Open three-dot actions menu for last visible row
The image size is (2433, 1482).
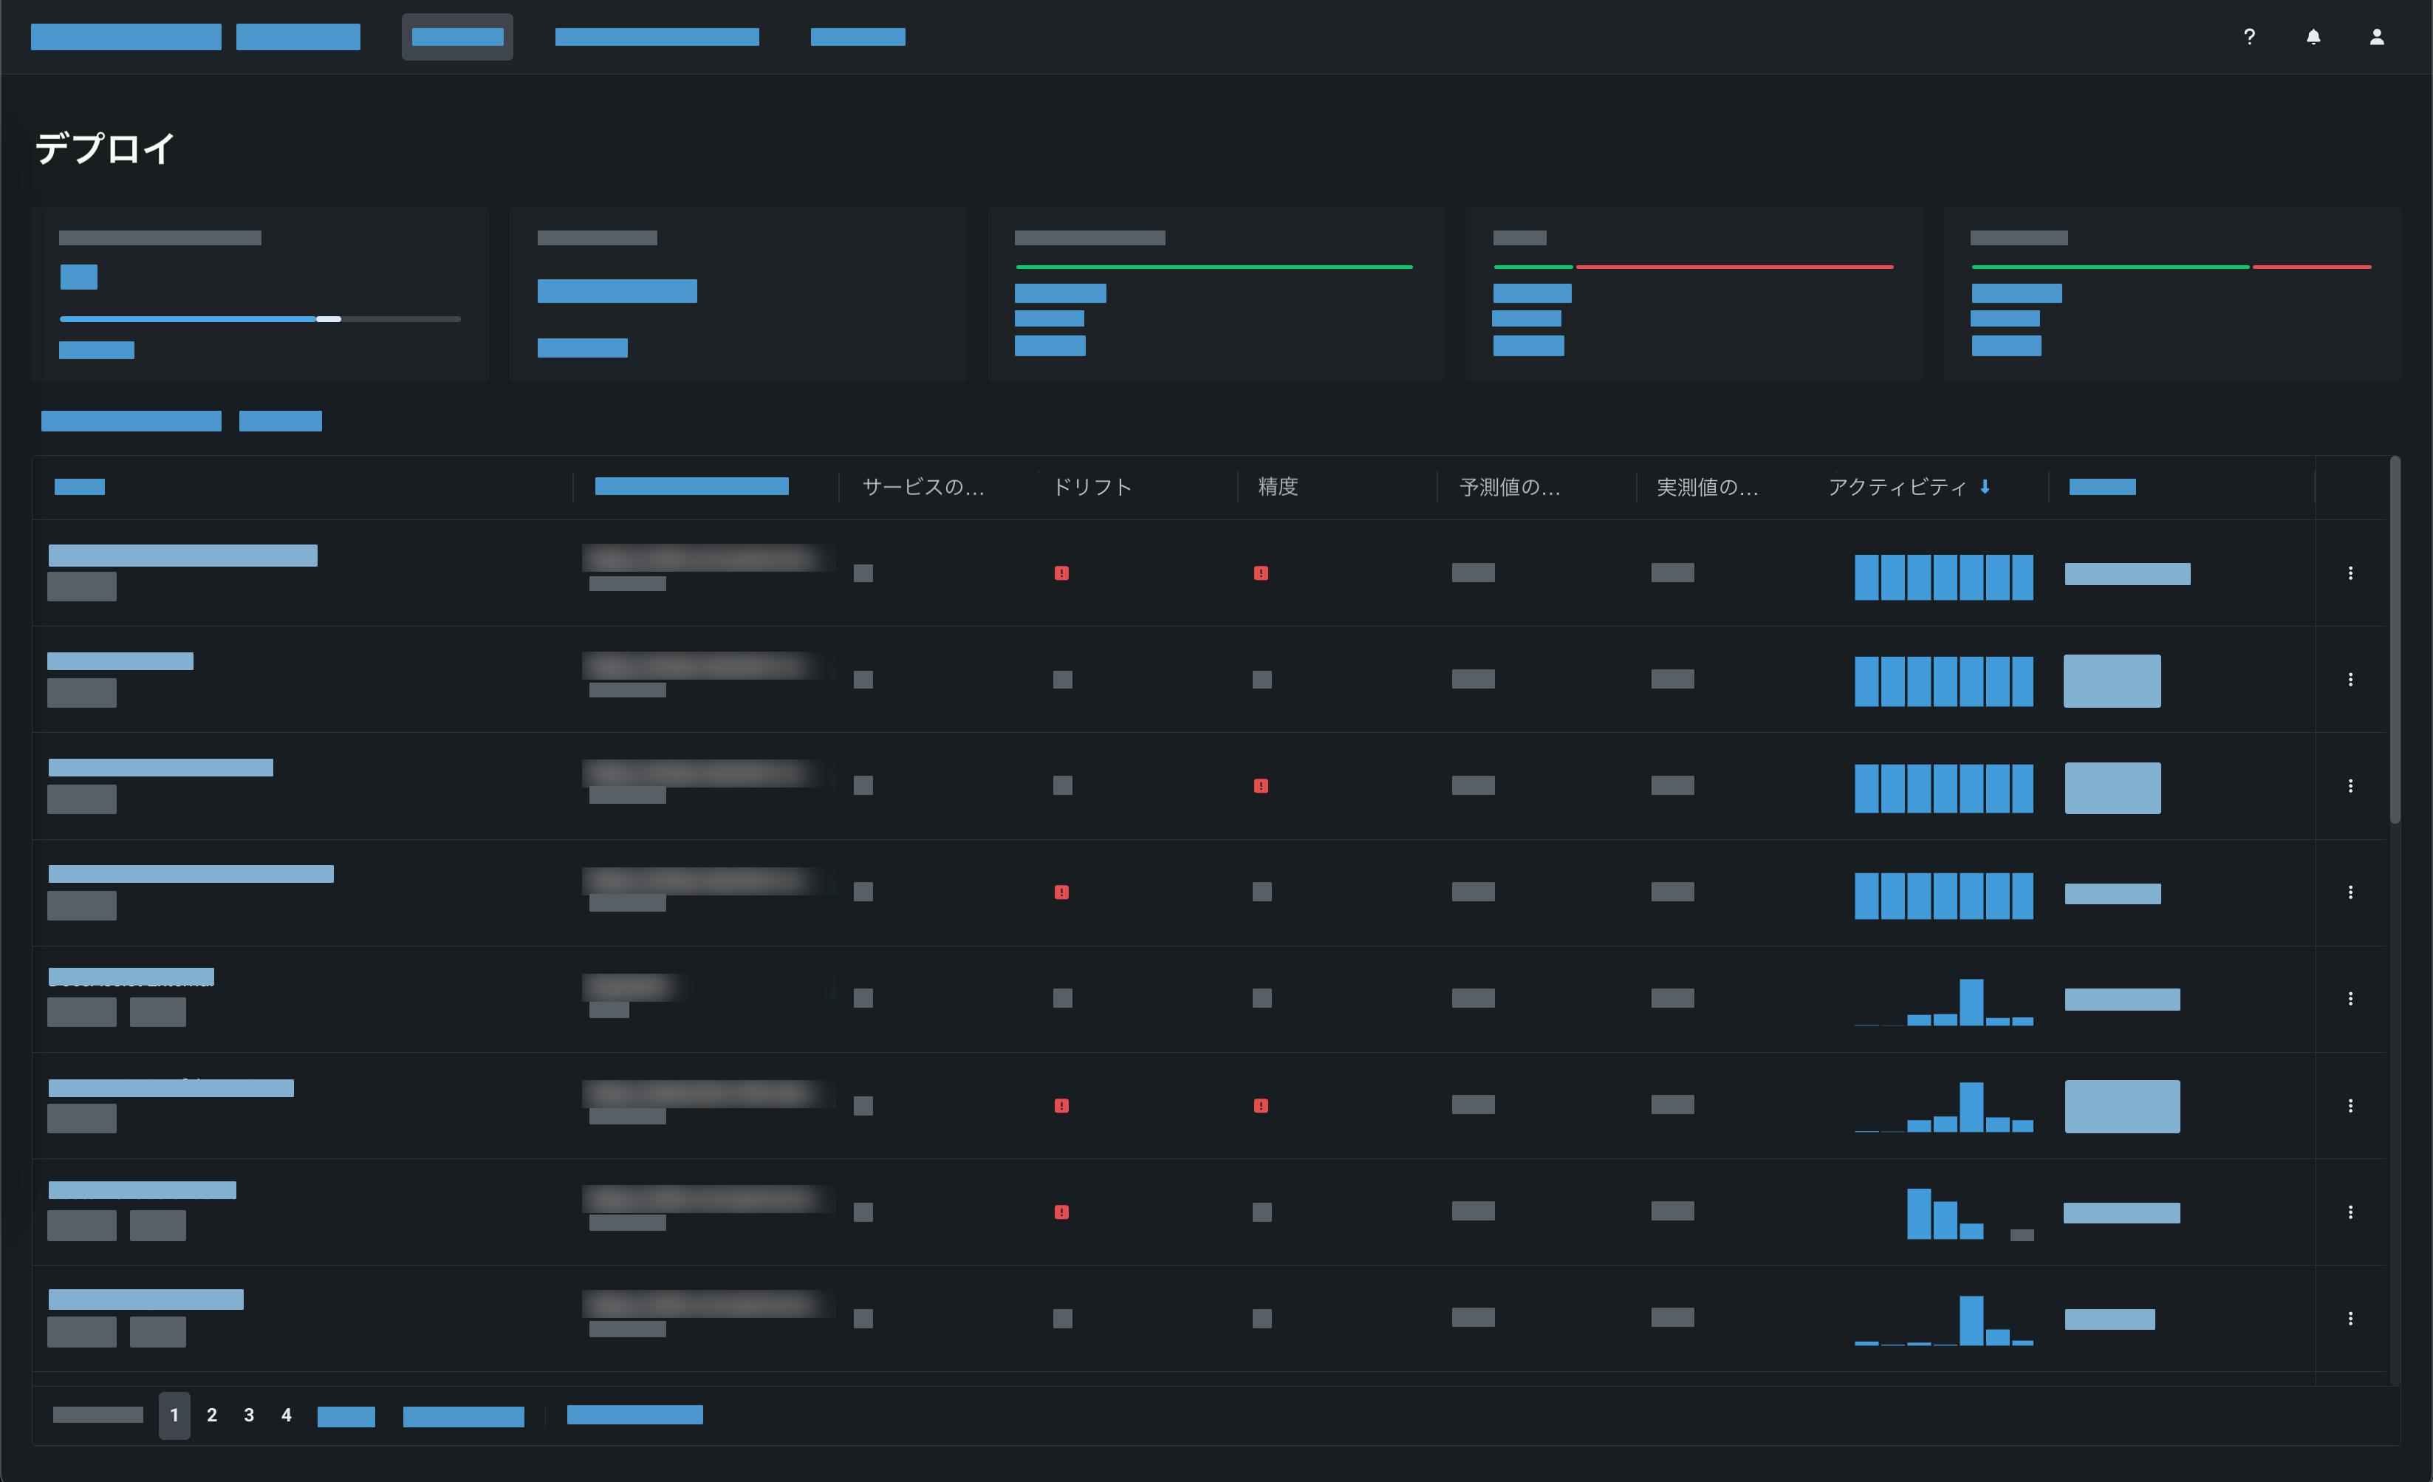tap(2350, 1318)
